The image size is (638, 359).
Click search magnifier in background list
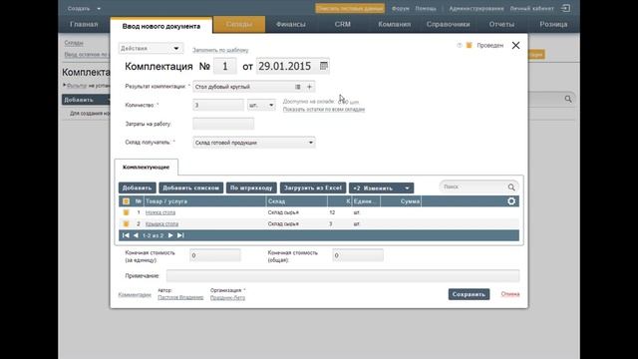click(568, 99)
